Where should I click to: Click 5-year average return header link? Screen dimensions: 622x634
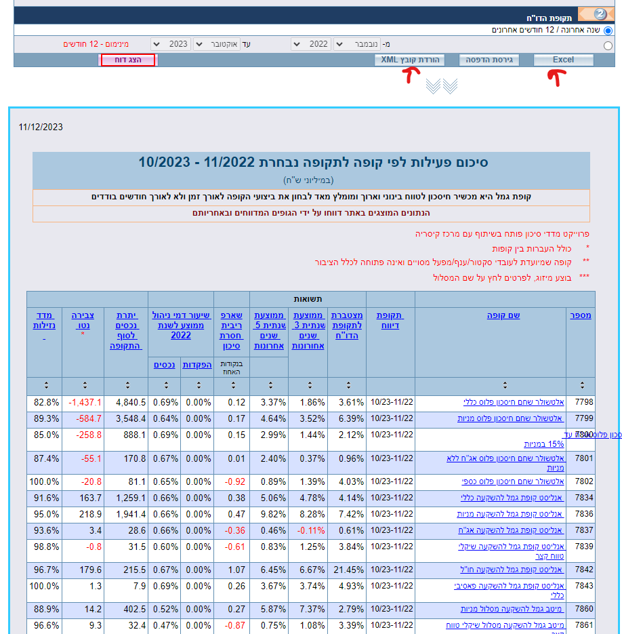[269, 330]
